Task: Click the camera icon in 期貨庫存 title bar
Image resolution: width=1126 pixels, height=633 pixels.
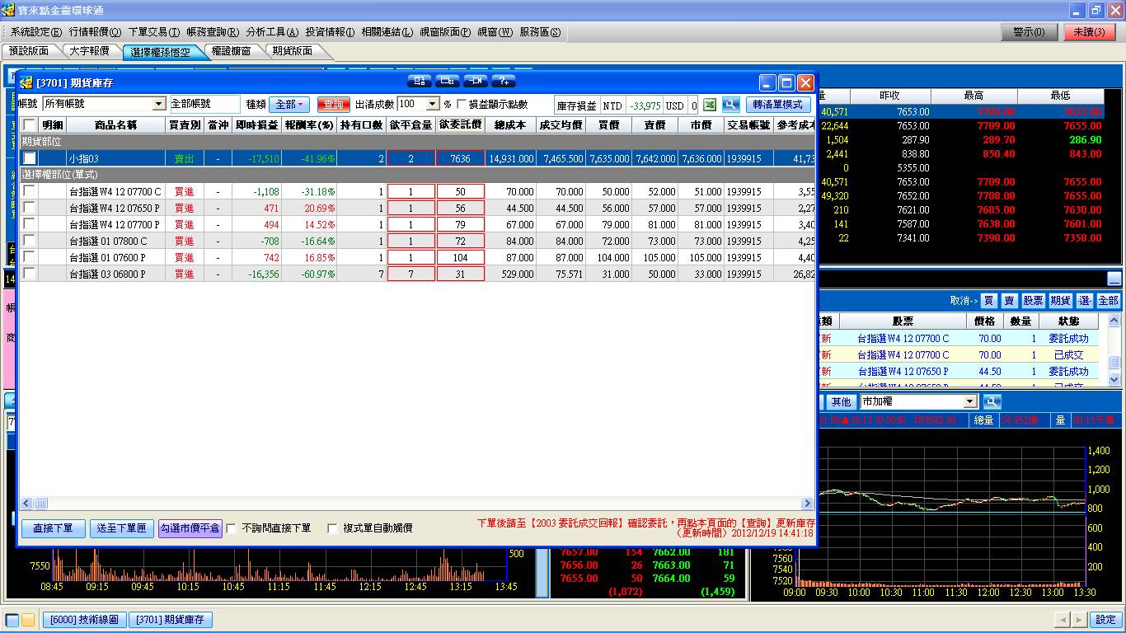Action: point(476,81)
